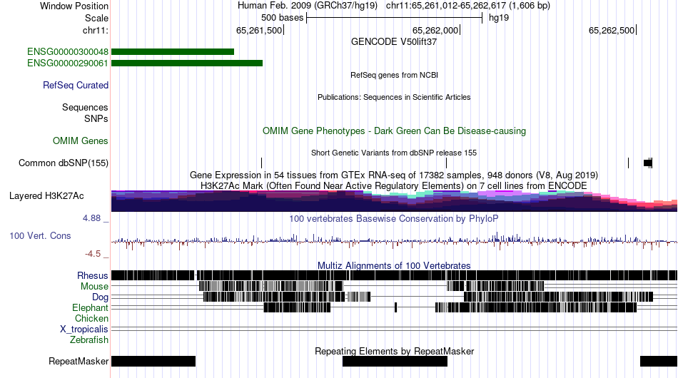Click the GENCODE V50lift37 track title
Viewport: 678px width, 378px height.
pyautogui.click(x=394, y=42)
